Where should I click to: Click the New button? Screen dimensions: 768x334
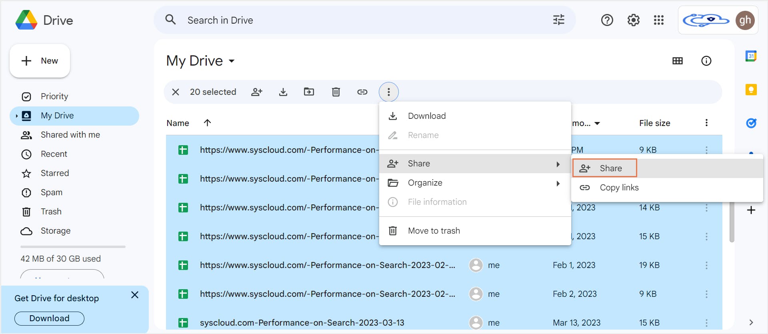pos(40,61)
